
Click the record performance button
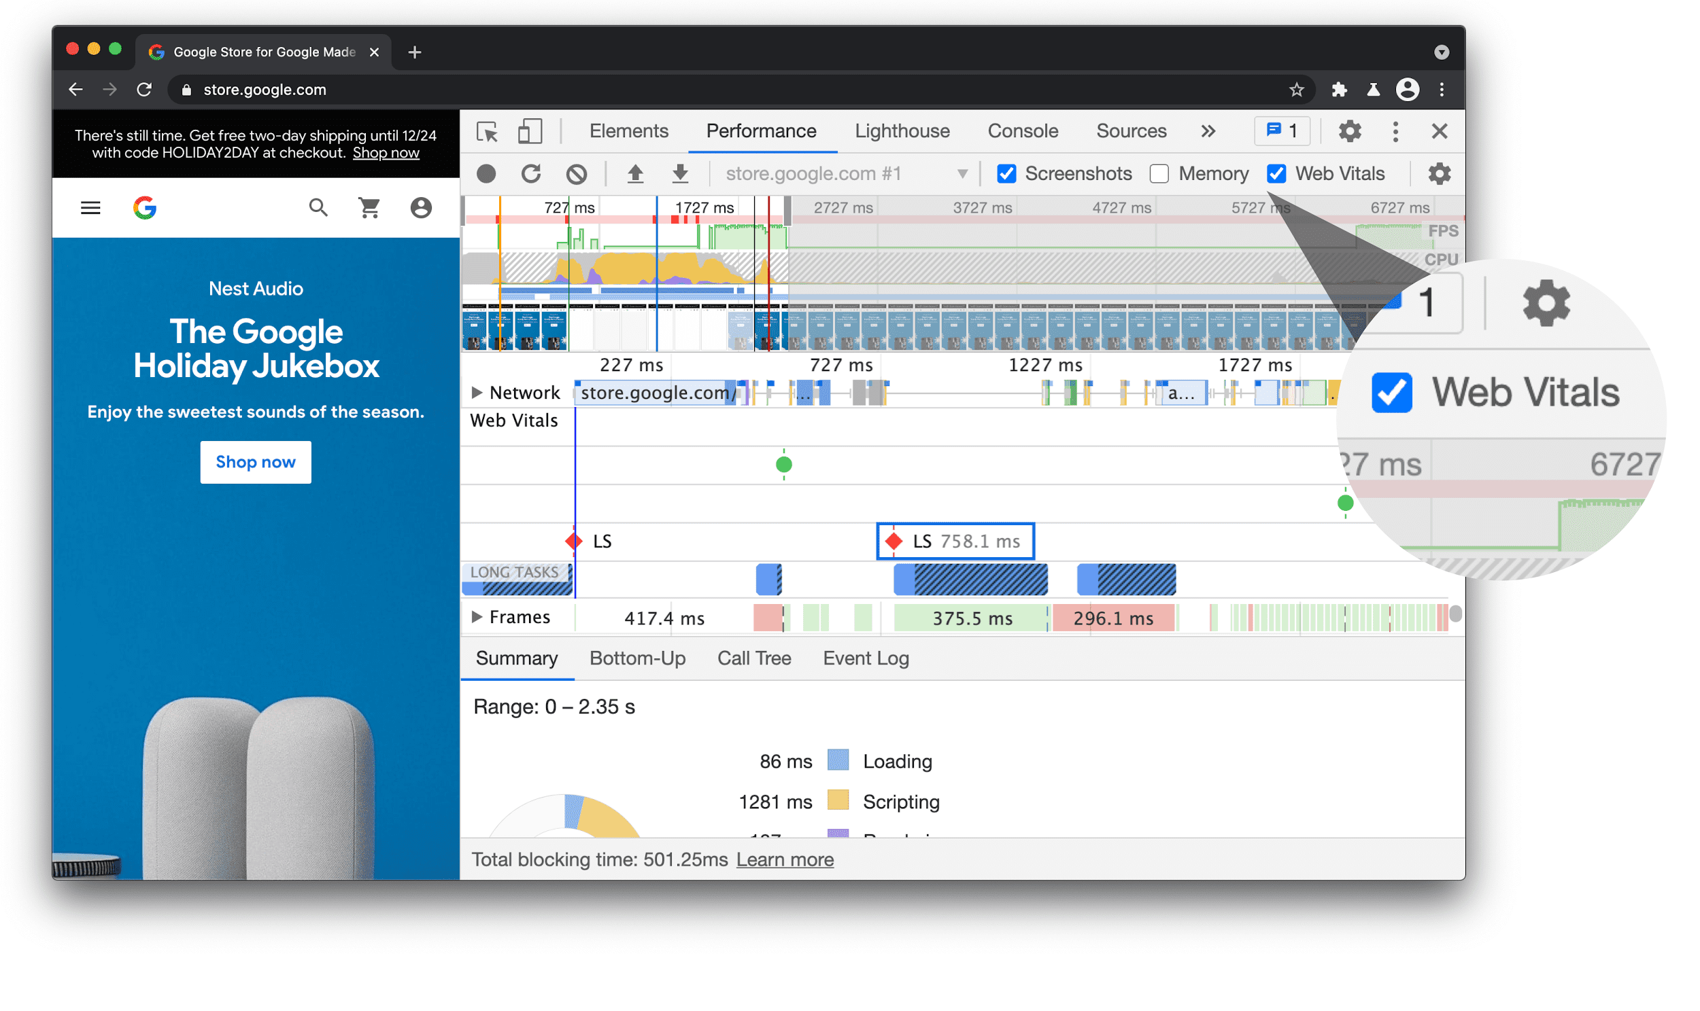[x=486, y=172]
